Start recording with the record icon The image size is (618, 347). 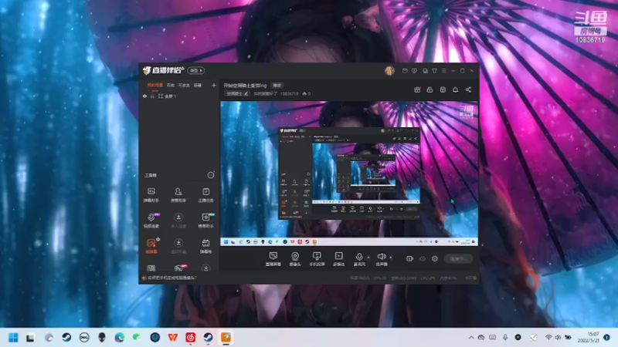[x=409, y=258]
